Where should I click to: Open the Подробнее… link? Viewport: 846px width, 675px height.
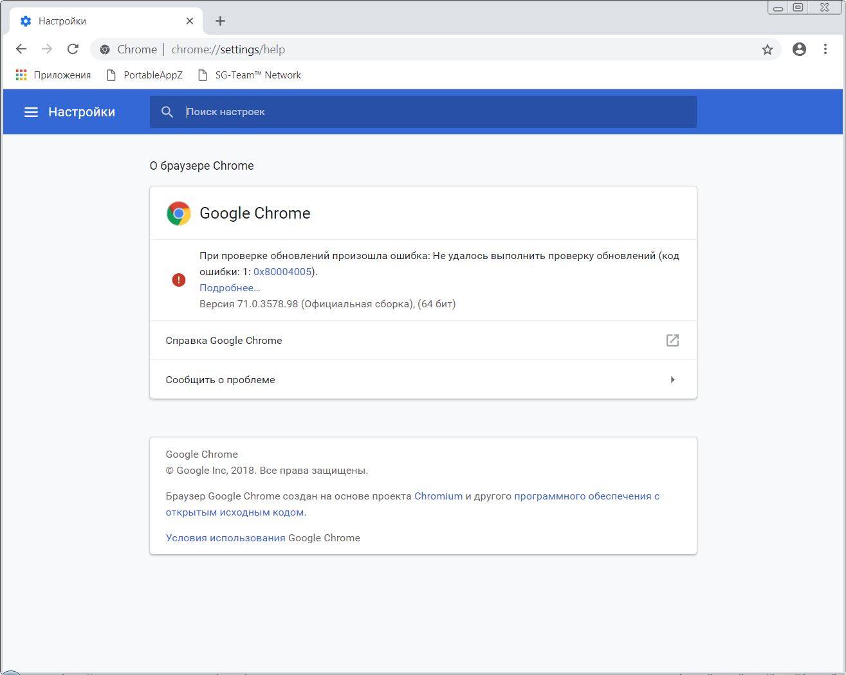(230, 288)
